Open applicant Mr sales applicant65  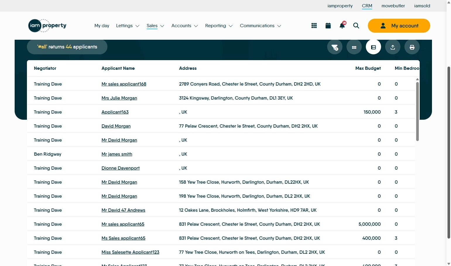[x=123, y=224]
